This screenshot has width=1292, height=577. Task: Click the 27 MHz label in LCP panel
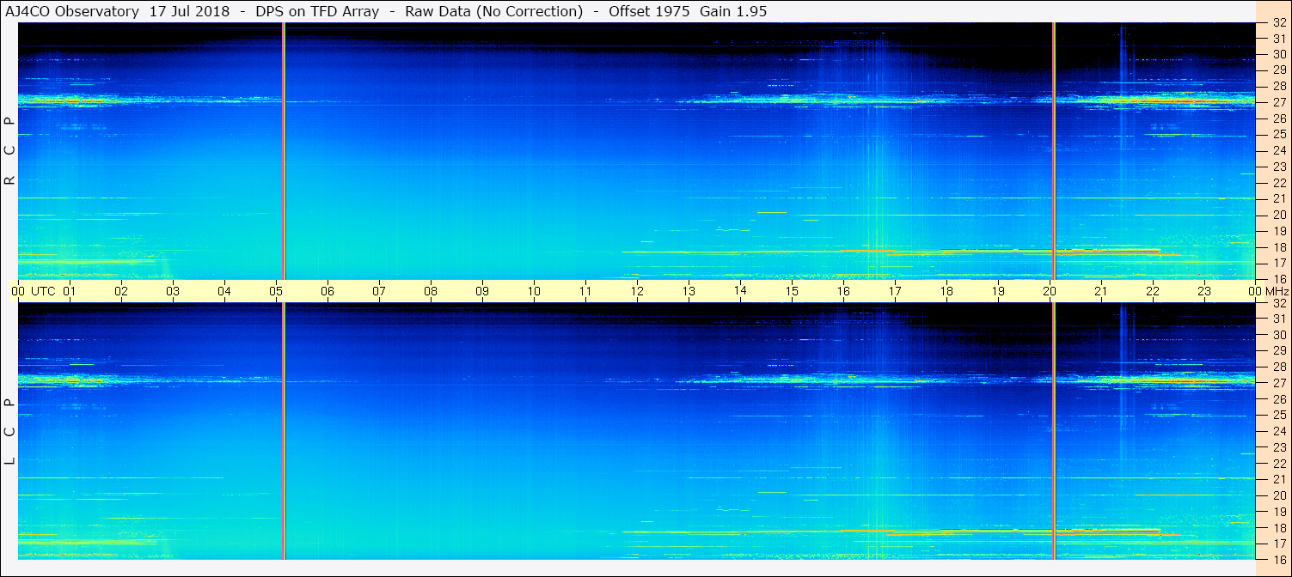[1278, 383]
